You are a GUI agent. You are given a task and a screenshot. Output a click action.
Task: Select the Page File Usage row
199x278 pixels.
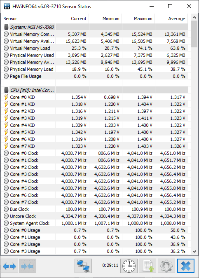point(95,76)
